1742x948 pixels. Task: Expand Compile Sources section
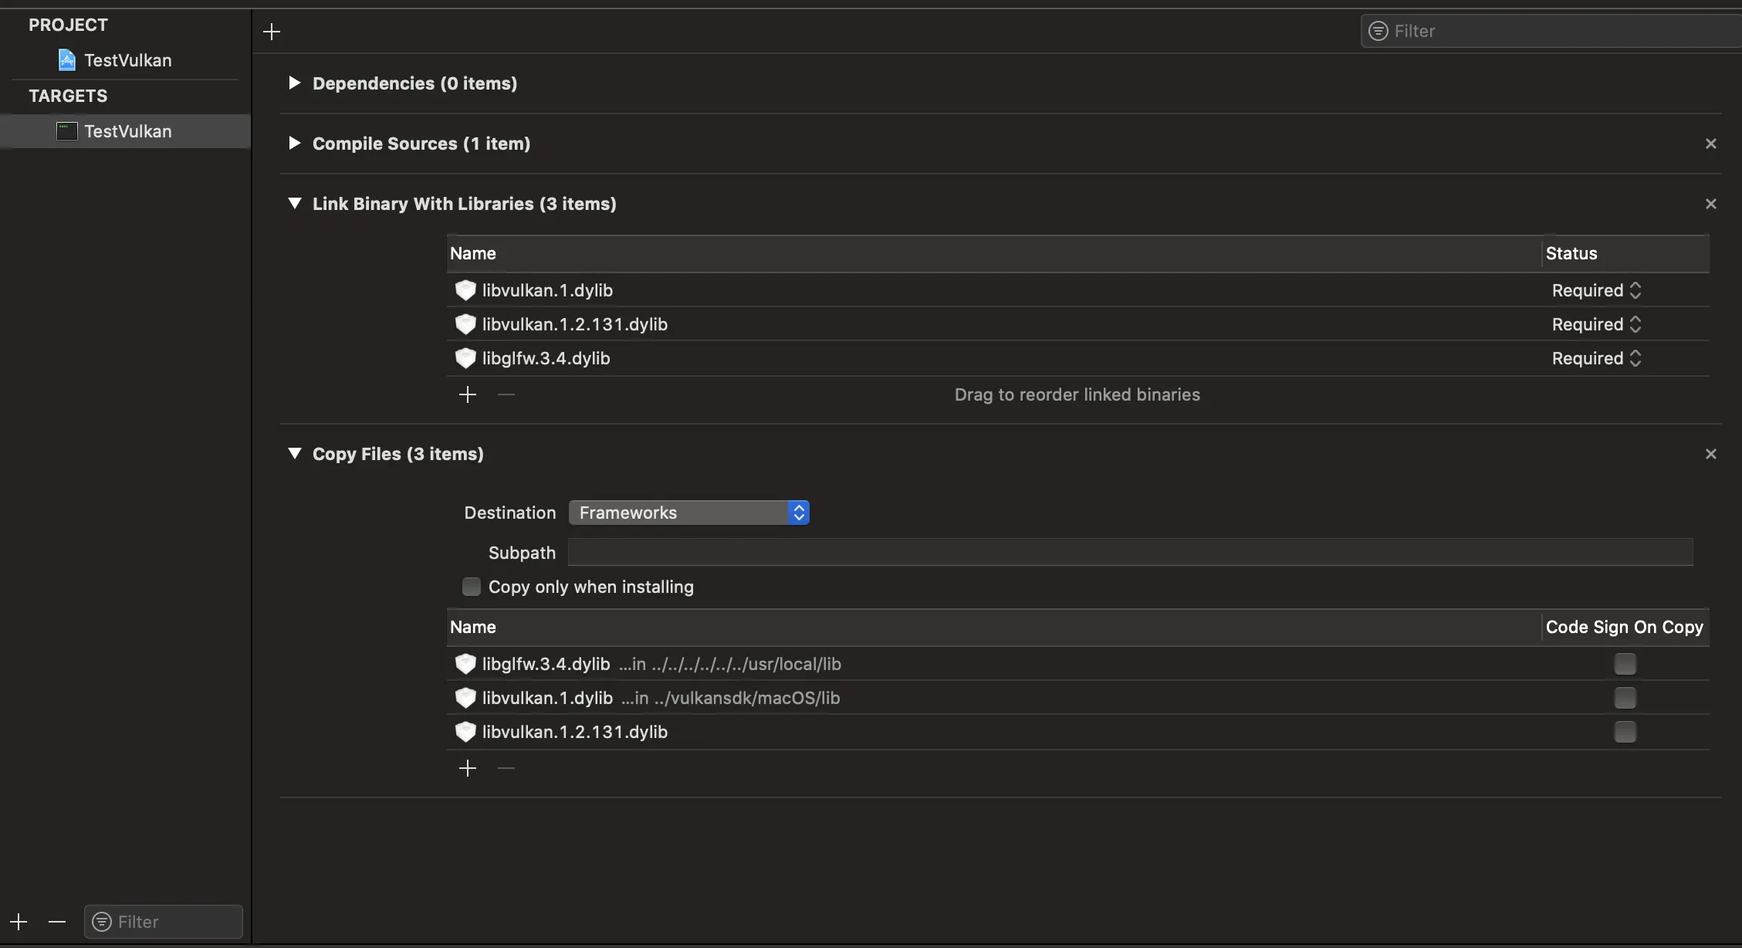[x=294, y=143]
